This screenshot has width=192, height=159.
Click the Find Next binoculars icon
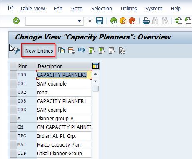pos(165,21)
